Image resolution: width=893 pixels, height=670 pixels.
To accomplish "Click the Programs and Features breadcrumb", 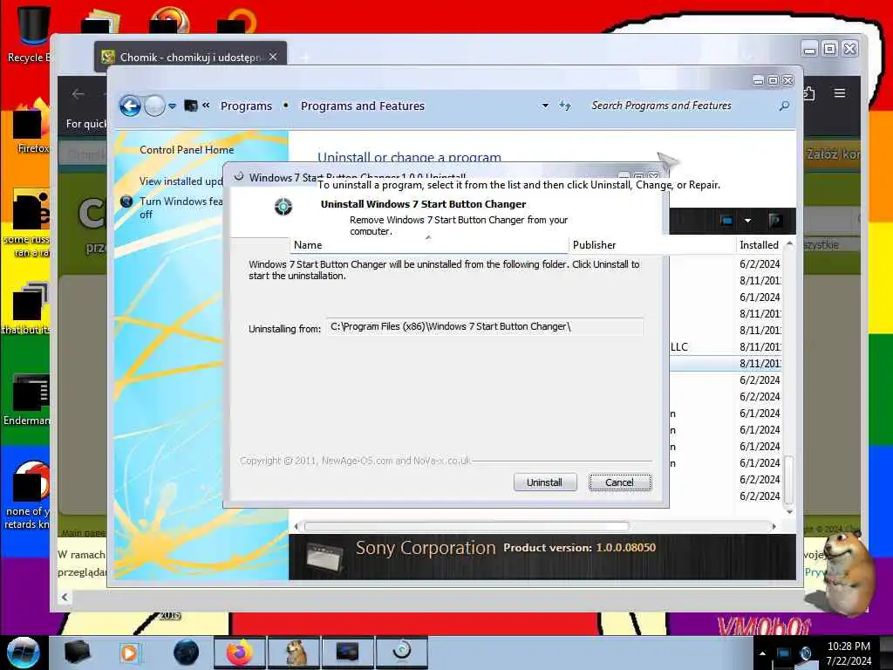I will coord(363,106).
